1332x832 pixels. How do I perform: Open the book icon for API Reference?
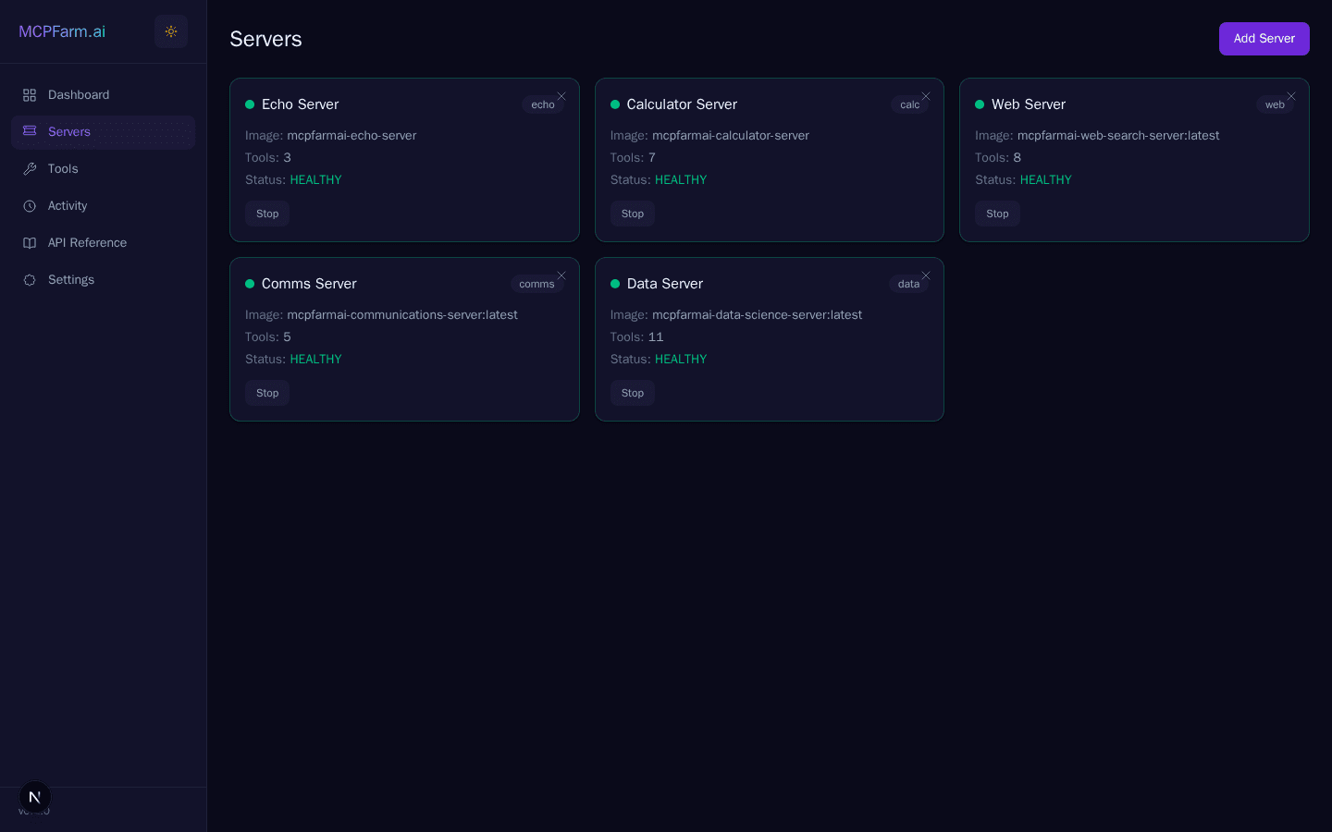(29, 242)
